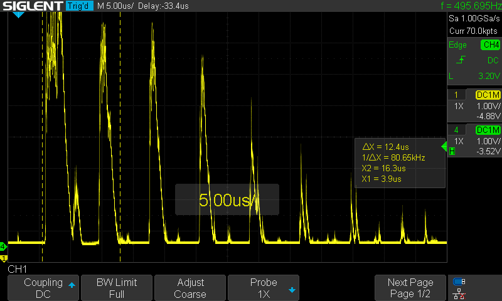Click channel 1 DC1M coupling badge
This screenshot has height=301, width=502.
click(x=488, y=95)
